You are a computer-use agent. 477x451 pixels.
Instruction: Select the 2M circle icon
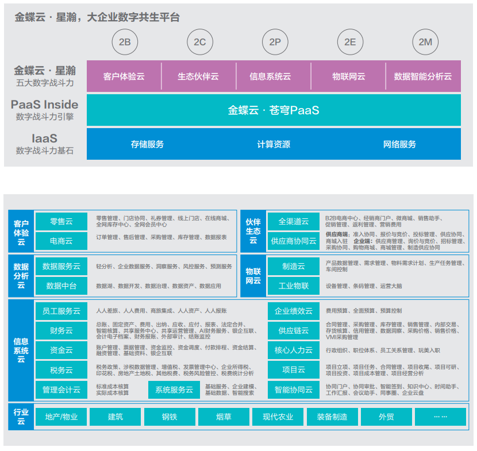[x=425, y=42]
